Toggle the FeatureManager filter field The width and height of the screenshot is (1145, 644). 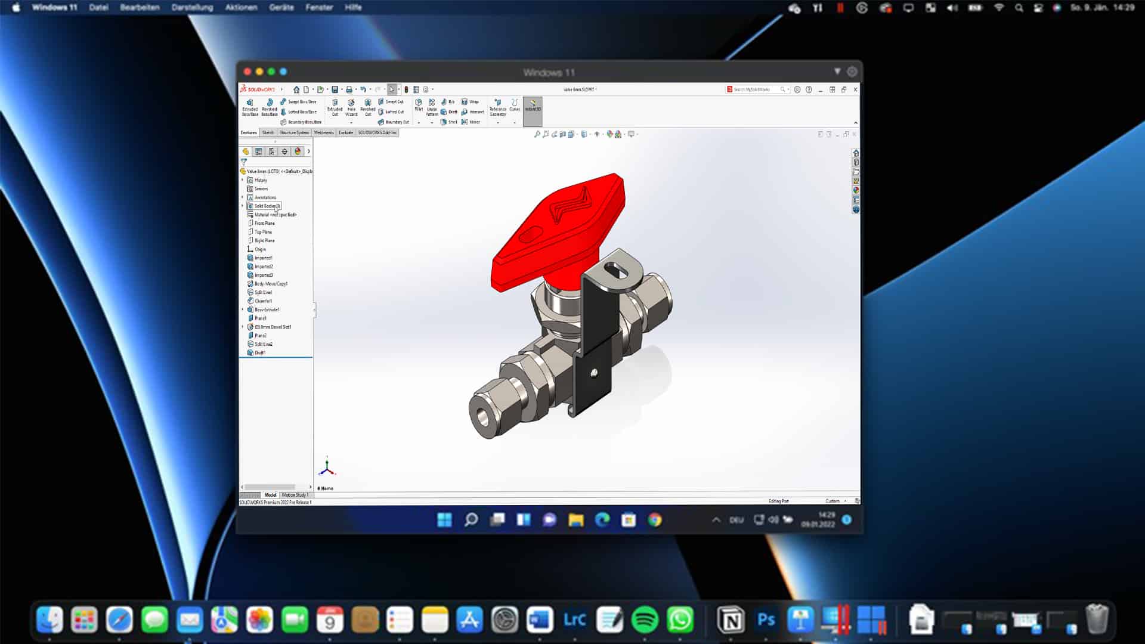coord(245,162)
